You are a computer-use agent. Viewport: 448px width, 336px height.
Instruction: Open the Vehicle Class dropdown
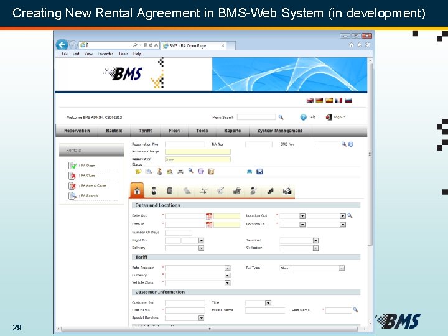click(x=227, y=283)
